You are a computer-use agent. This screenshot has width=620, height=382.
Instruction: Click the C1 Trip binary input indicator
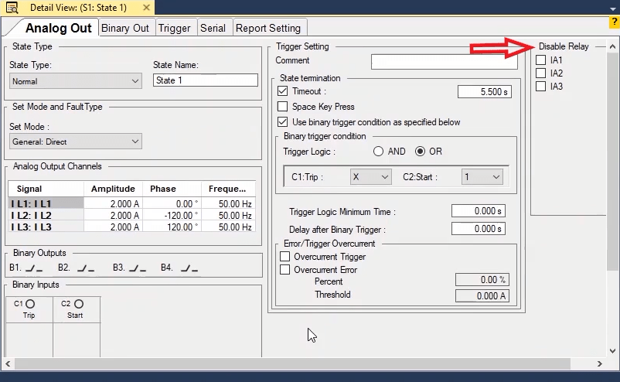[30, 305]
